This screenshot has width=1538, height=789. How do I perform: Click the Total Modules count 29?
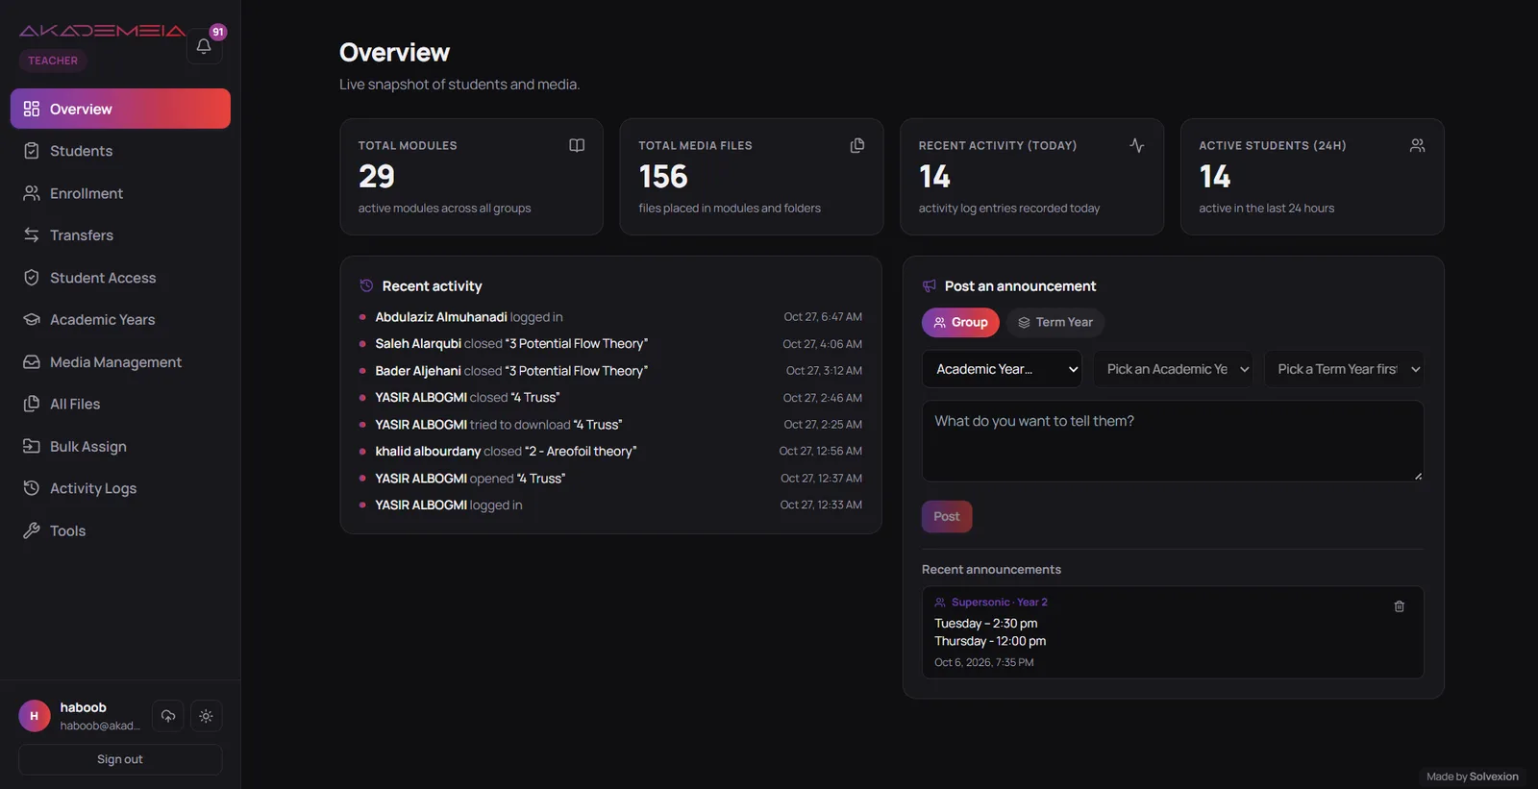coord(377,177)
